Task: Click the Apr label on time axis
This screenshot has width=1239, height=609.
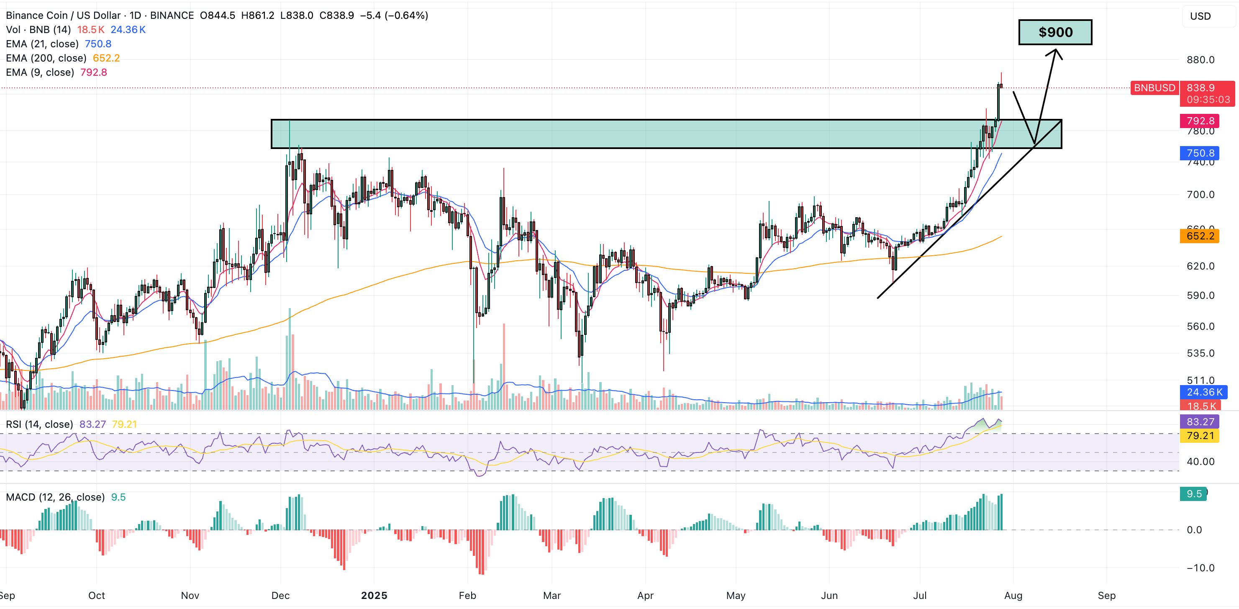Action: (646, 596)
